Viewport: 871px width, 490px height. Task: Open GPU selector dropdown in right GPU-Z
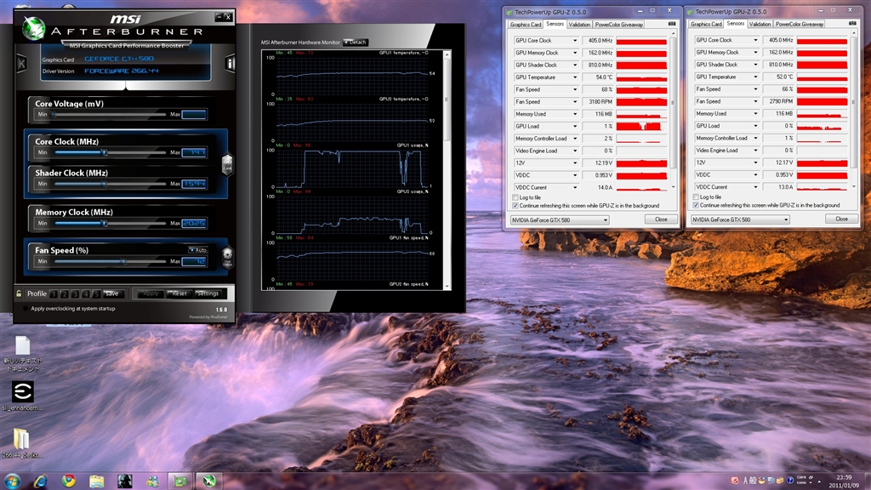[740, 219]
